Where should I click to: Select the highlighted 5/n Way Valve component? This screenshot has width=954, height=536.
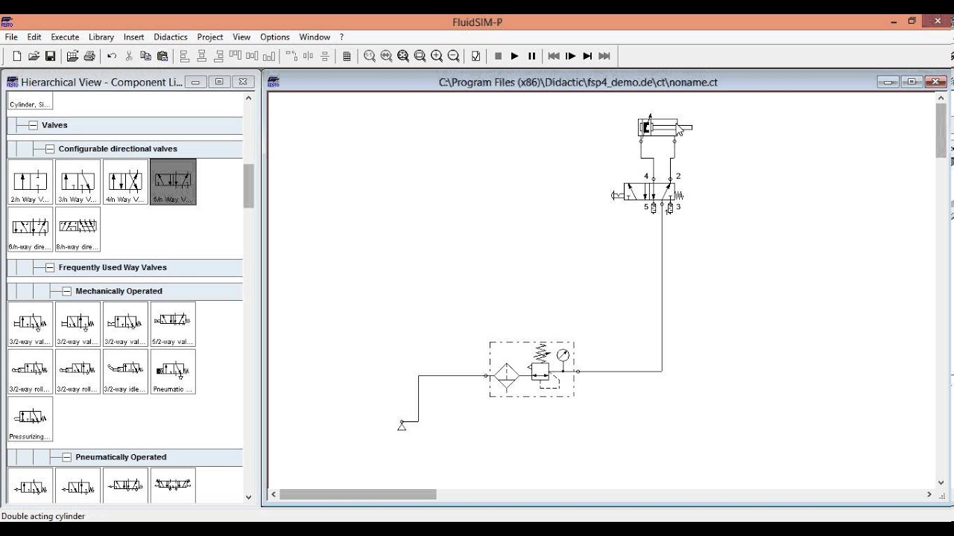pos(173,182)
